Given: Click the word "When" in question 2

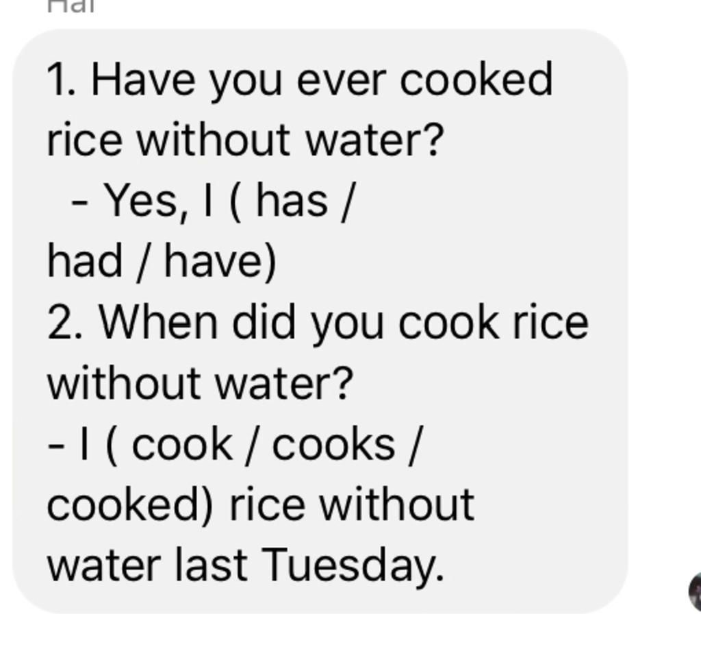Looking at the screenshot, I should pos(158,322).
